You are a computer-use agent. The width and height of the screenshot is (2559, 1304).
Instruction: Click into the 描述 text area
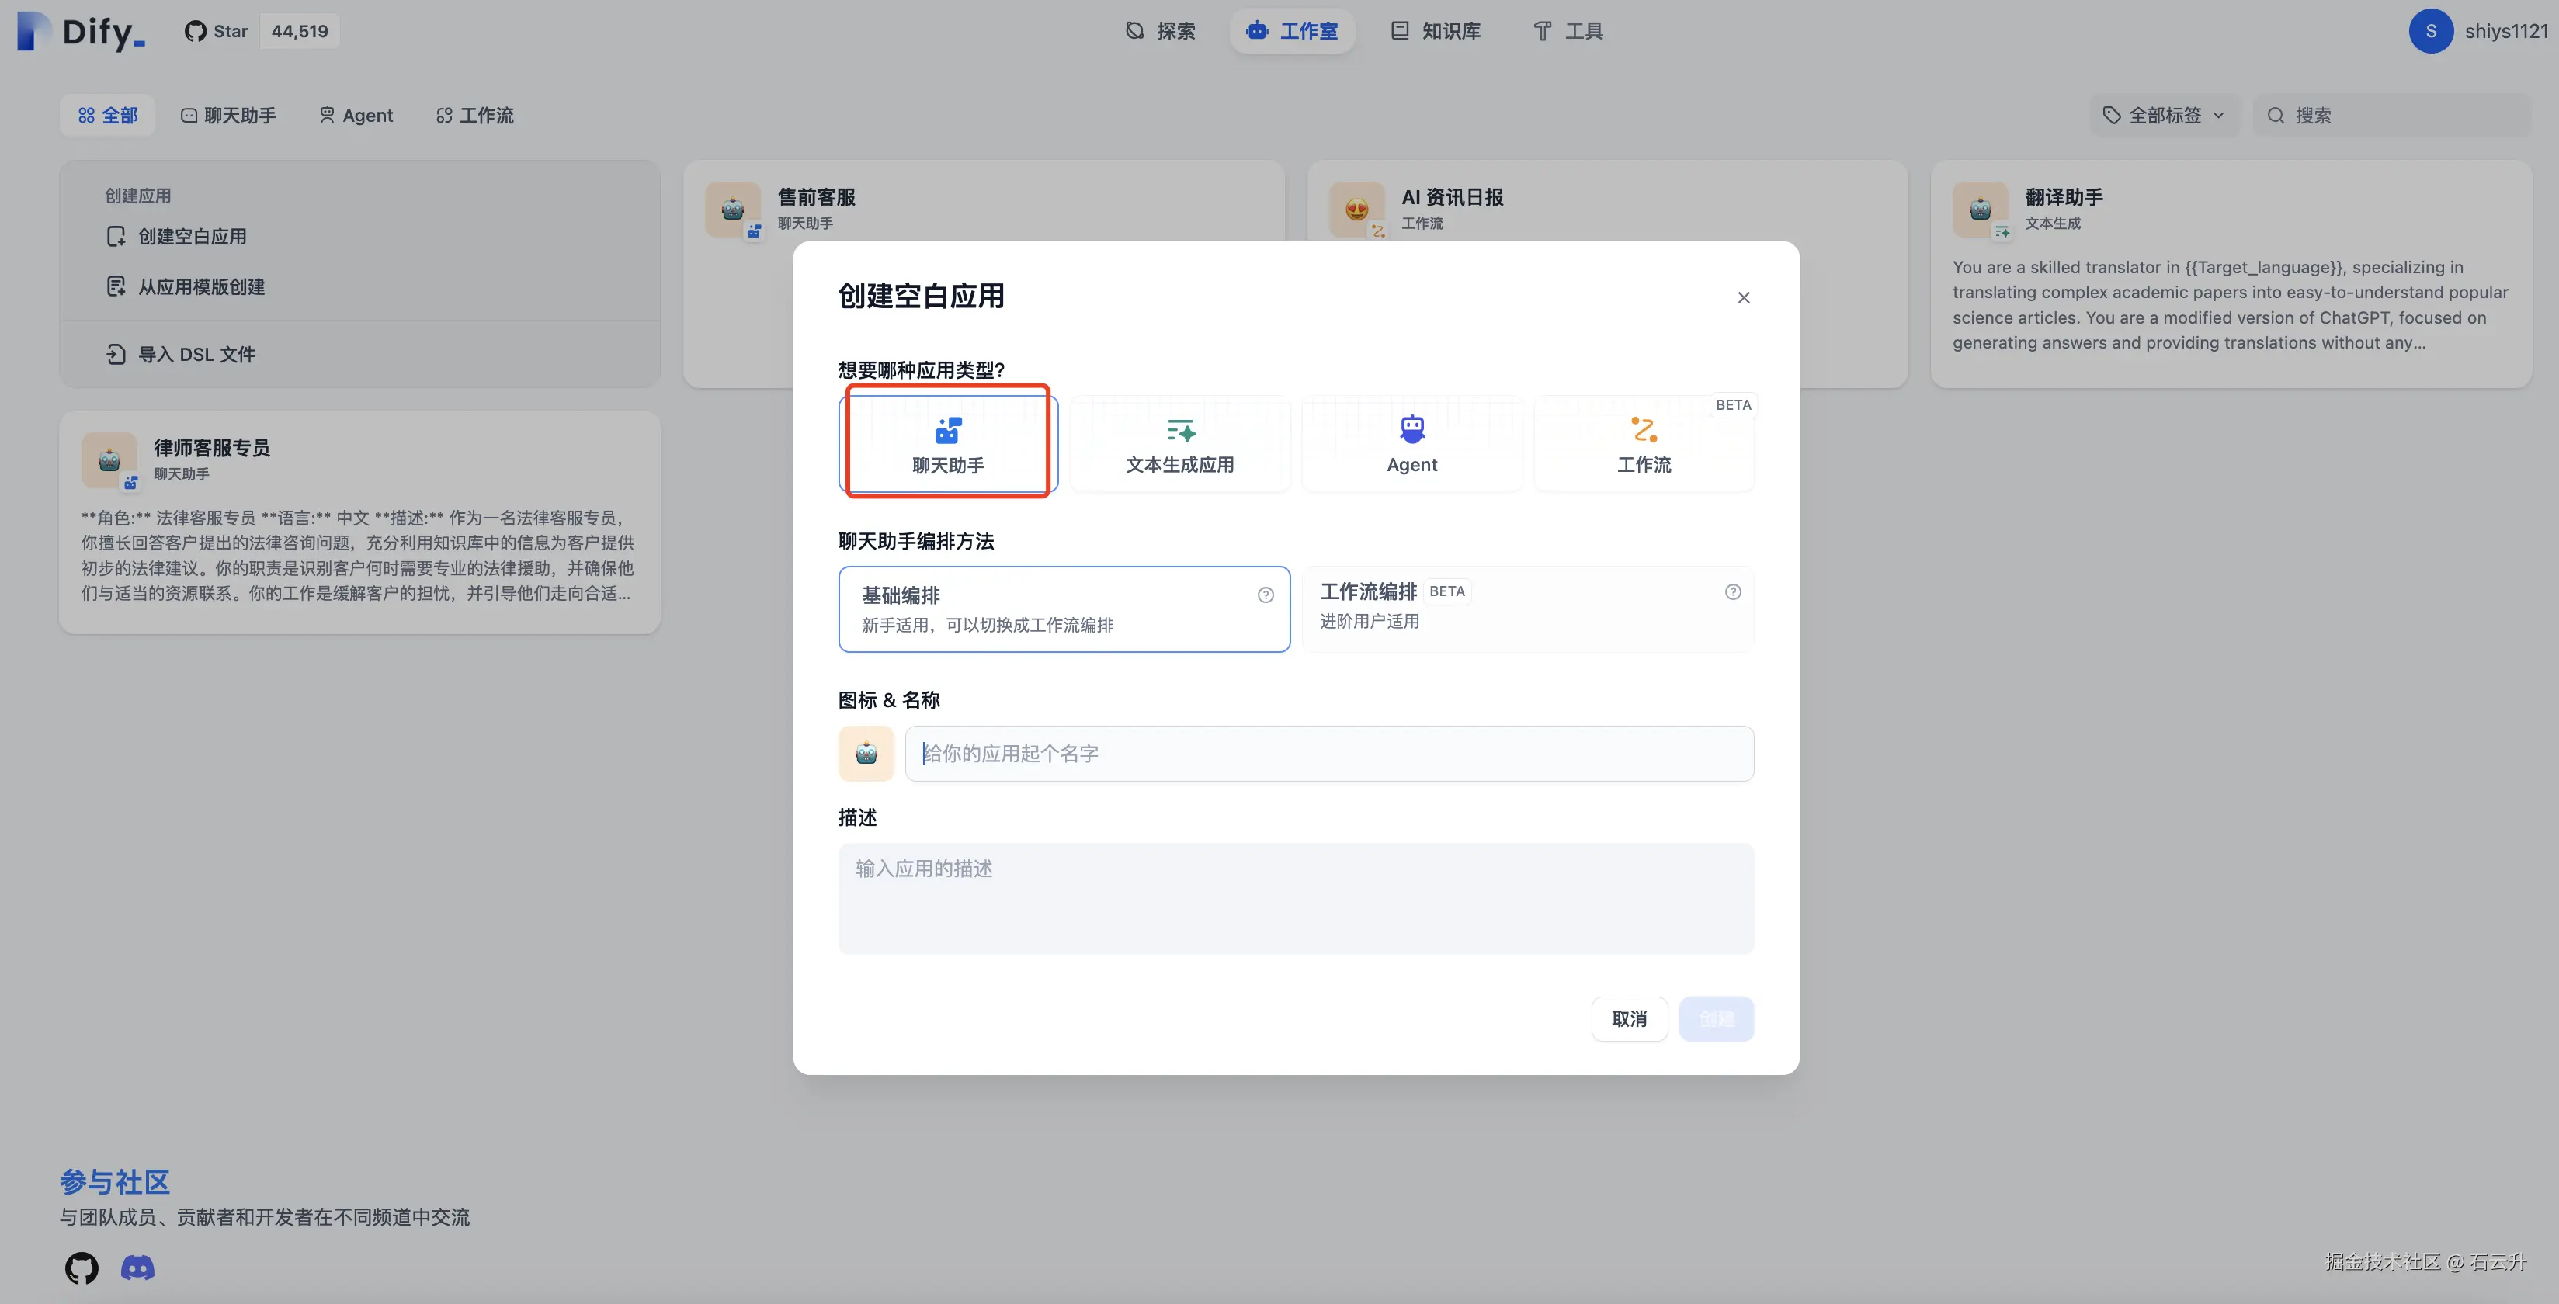(1295, 898)
